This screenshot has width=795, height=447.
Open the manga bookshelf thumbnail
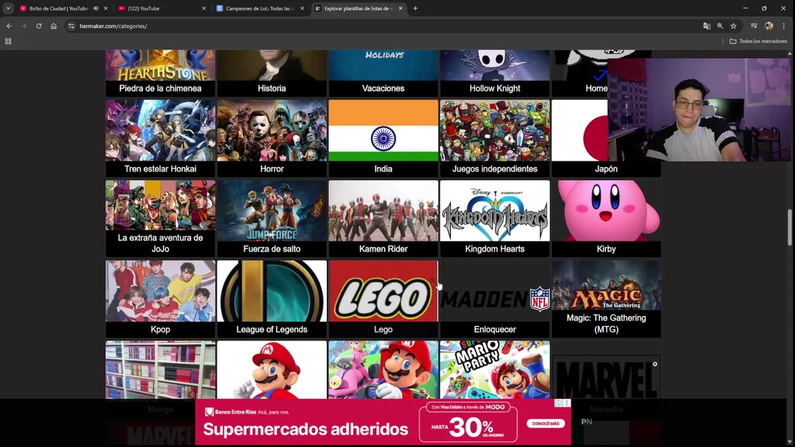160,369
